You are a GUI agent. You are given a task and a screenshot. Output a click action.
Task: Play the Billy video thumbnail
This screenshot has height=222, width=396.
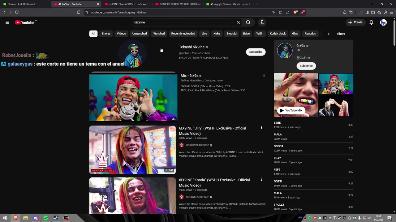[132, 150]
